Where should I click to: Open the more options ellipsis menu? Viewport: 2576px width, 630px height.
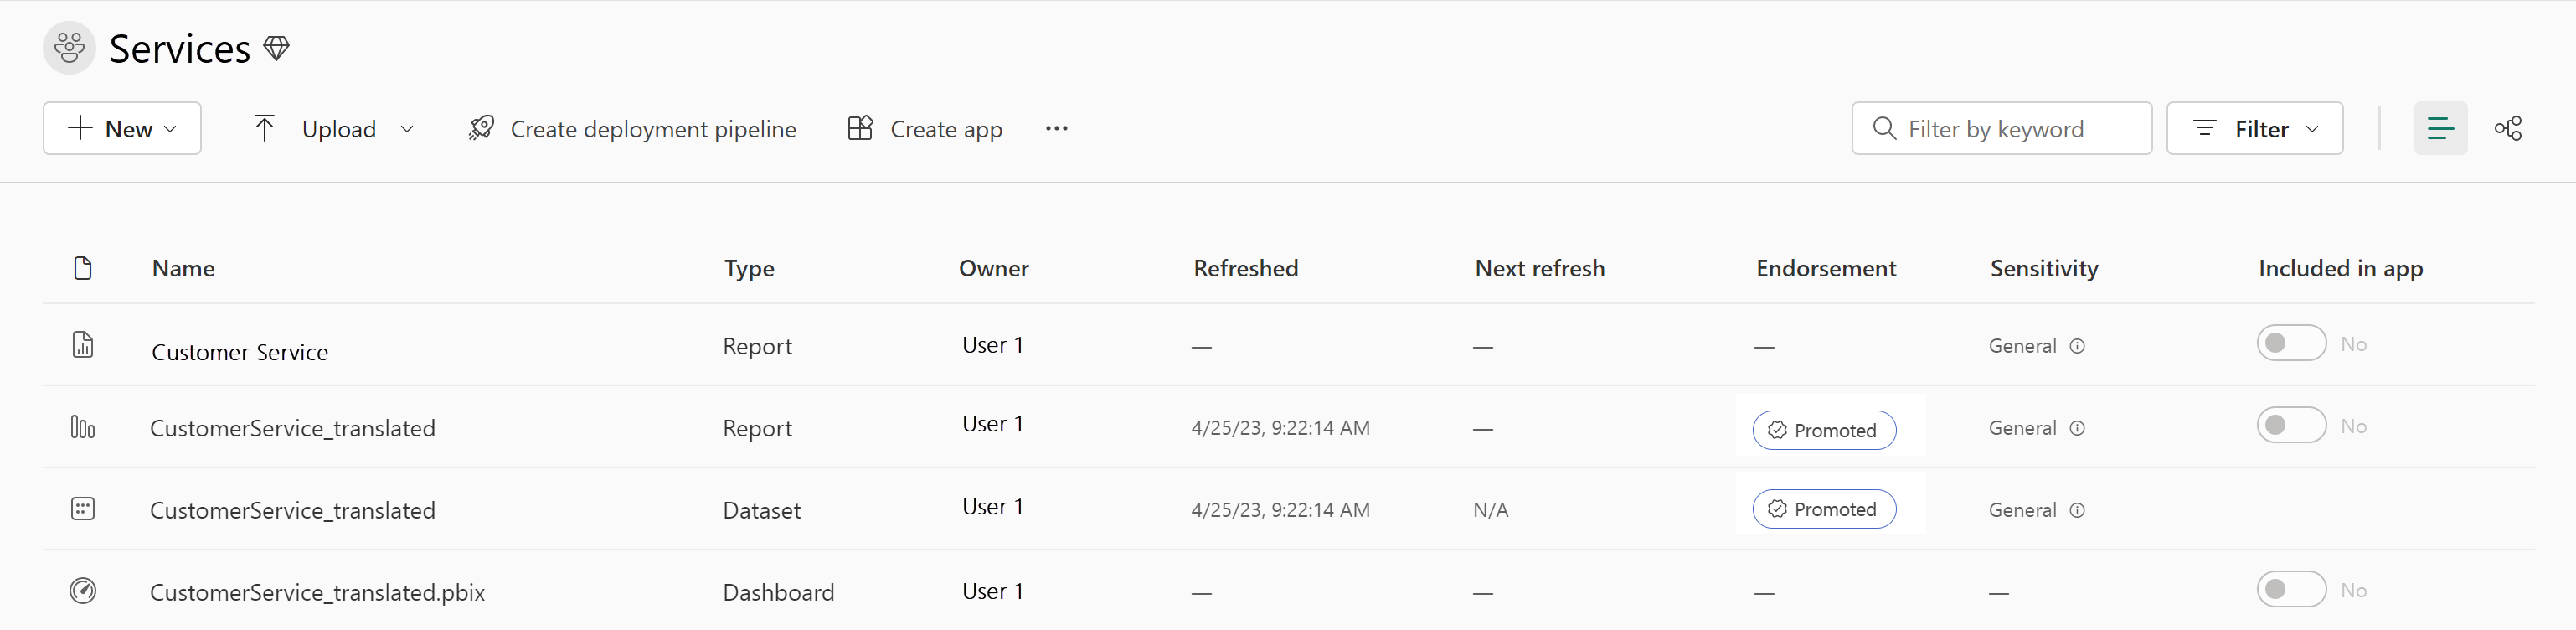(1057, 128)
